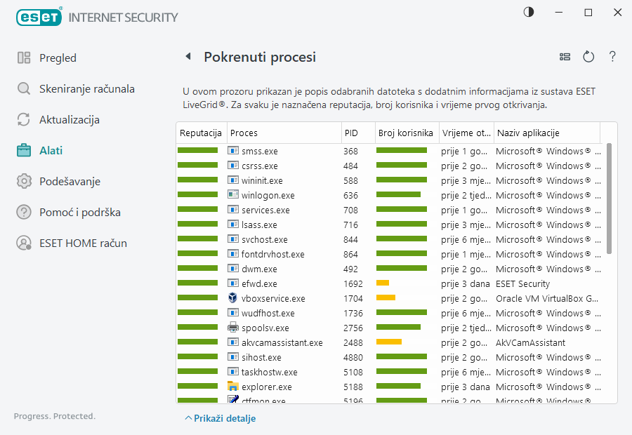The height and width of the screenshot is (435, 632).
Task: Sort by the Reputacija column header
Action: (x=200, y=133)
